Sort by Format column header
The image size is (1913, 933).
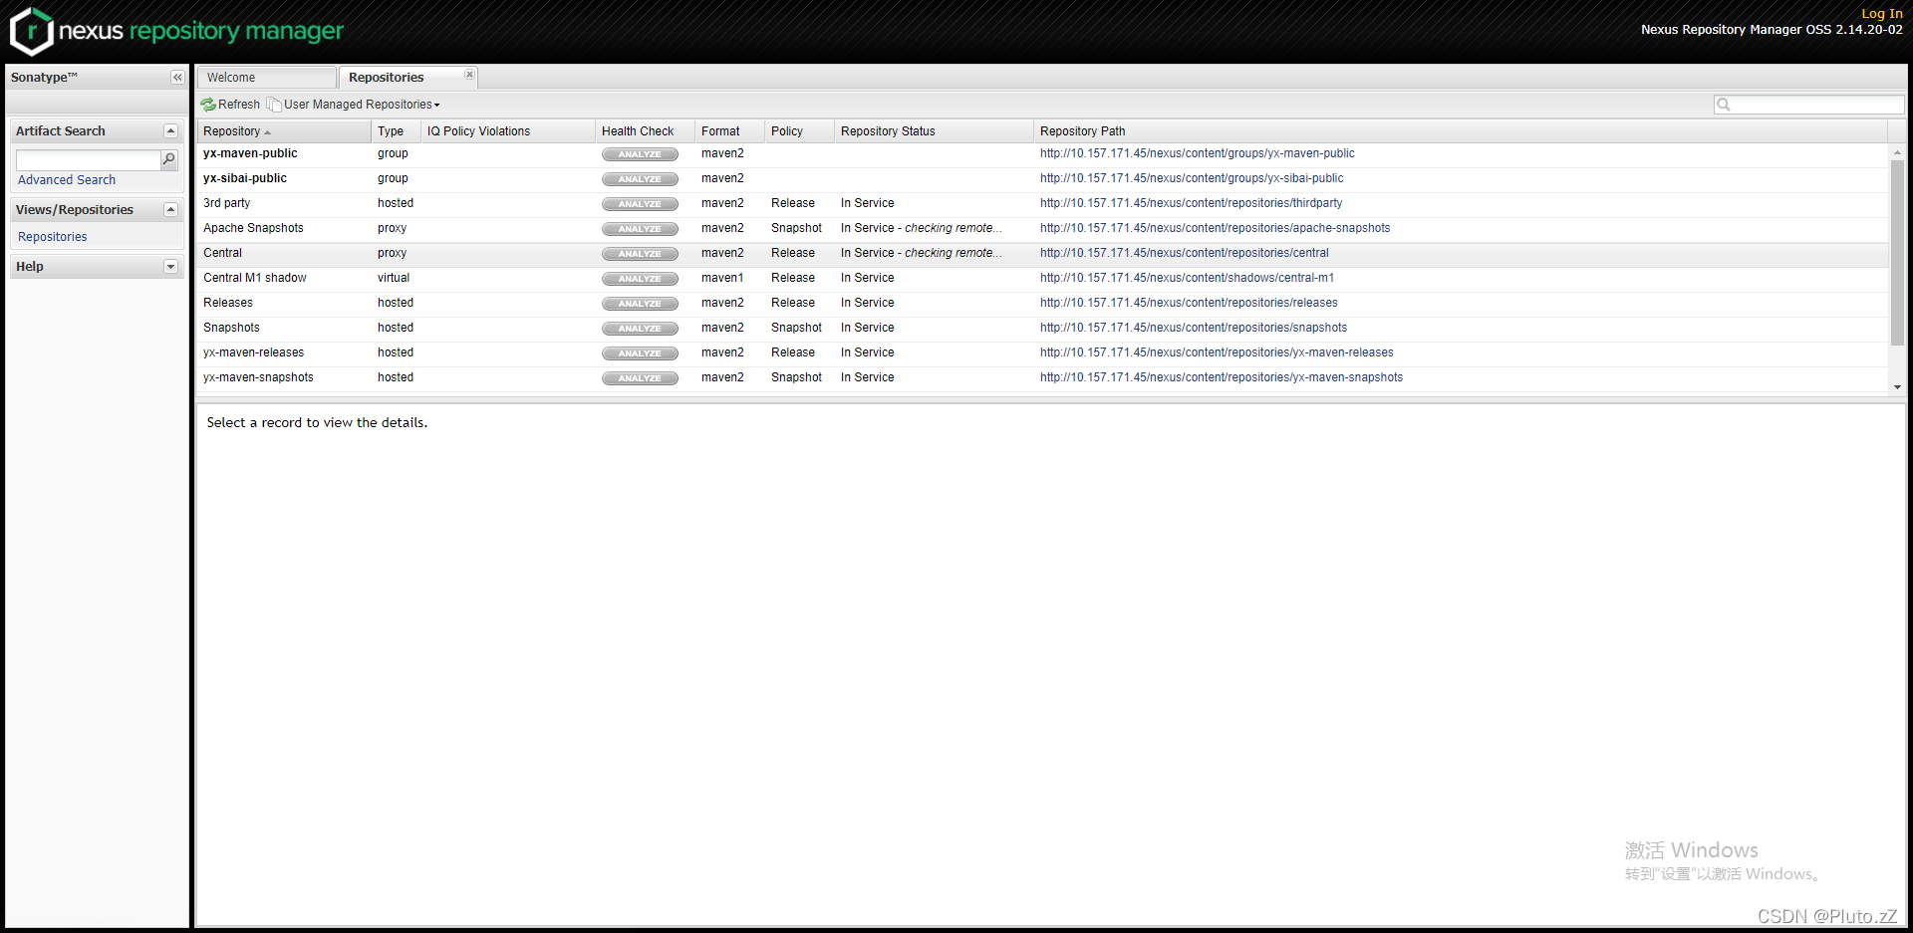click(x=729, y=131)
